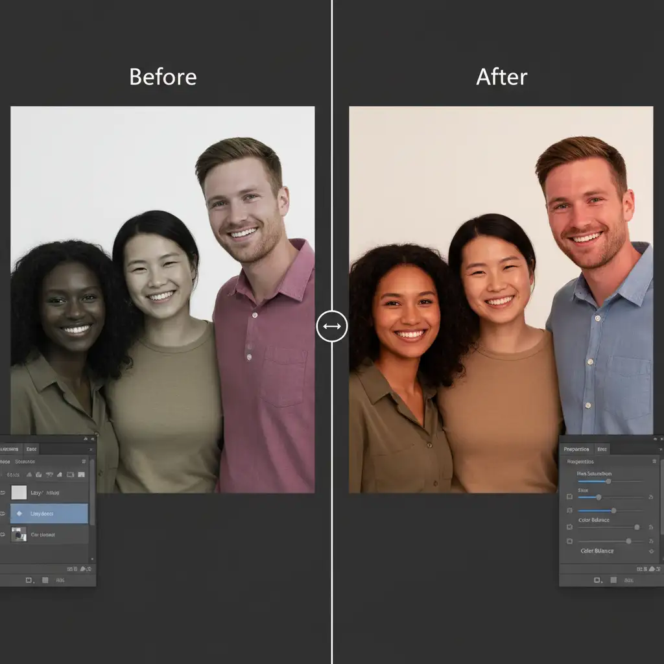The image size is (664, 664).
Task: Toggle visibility of the top layer
Action: (x=3, y=493)
